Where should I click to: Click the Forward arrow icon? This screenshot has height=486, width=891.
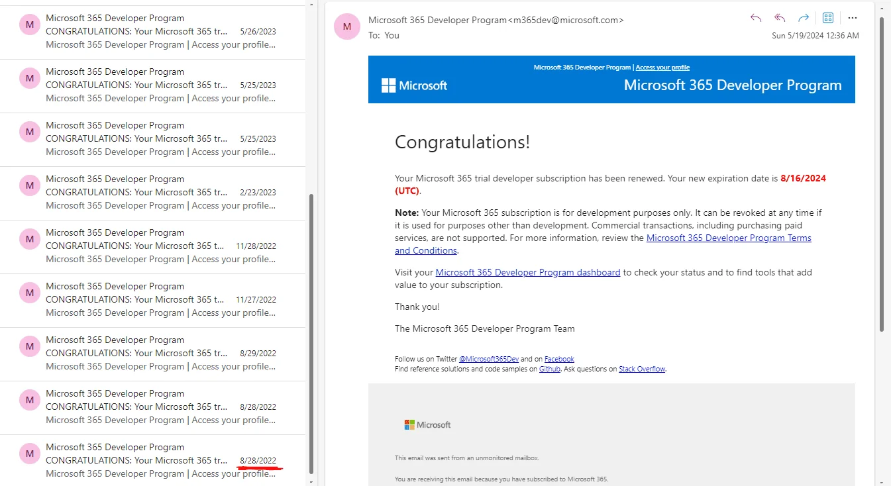[804, 18]
